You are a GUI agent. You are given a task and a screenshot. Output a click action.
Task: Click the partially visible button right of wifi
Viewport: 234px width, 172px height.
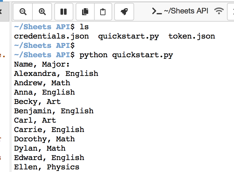click(x=231, y=12)
